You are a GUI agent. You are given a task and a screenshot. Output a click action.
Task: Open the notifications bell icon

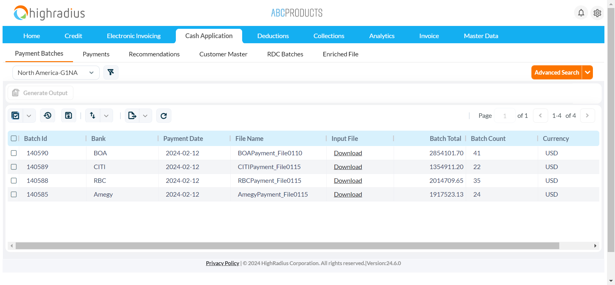[x=581, y=13]
